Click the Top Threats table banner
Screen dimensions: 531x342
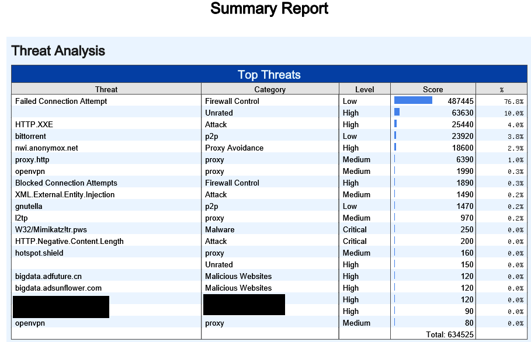(x=269, y=75)
